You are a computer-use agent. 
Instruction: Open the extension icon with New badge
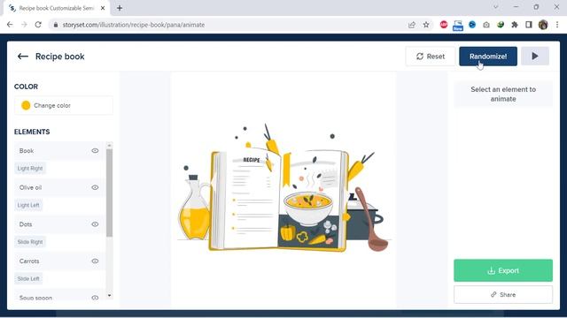[x=458, y=26]
